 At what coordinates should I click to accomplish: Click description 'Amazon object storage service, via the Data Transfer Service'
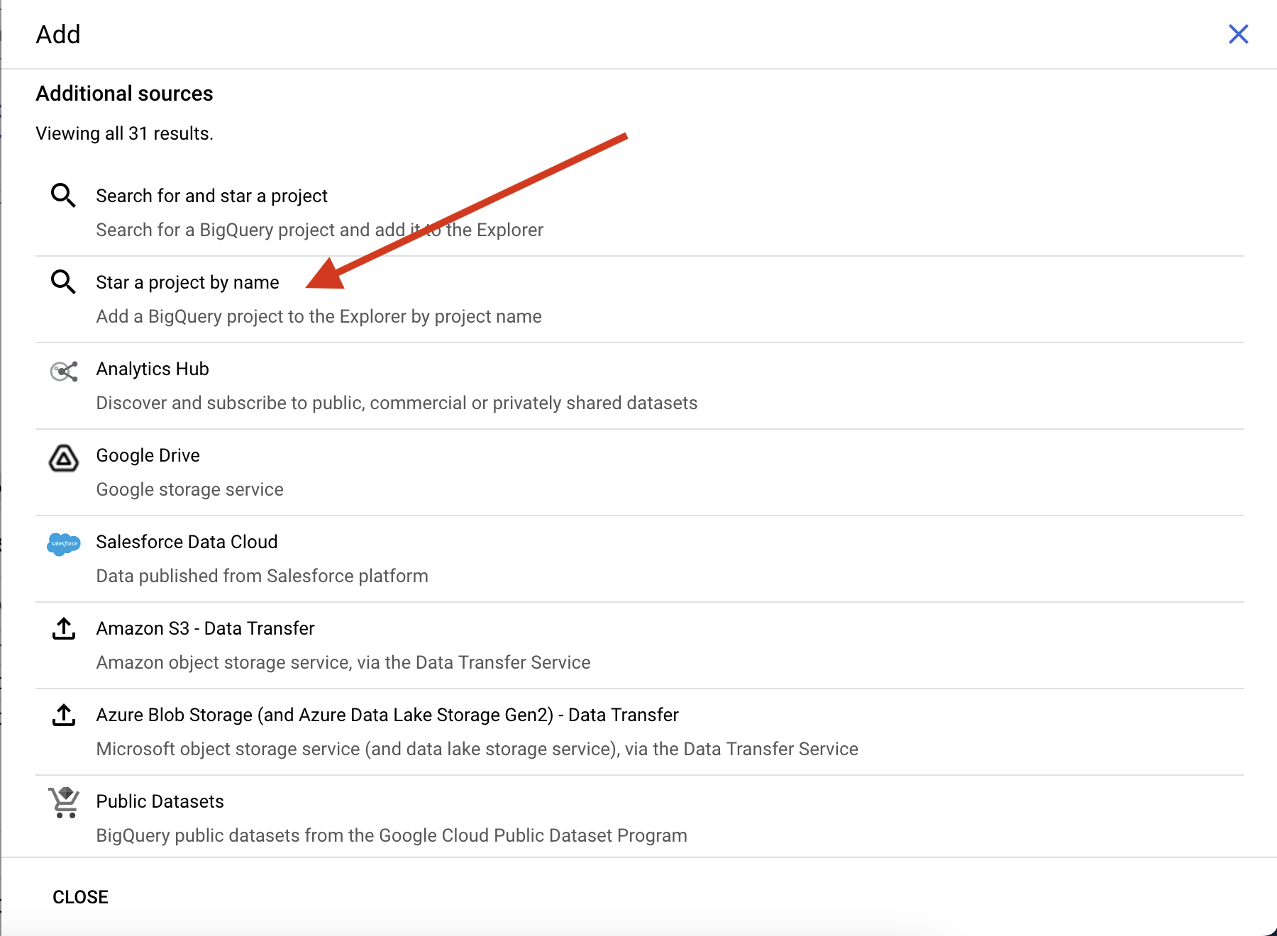pyautogui.click(x=343, y=662)
